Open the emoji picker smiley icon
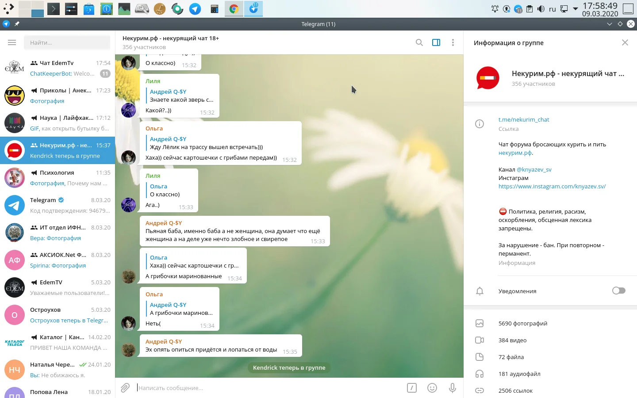 coord(432,388)
